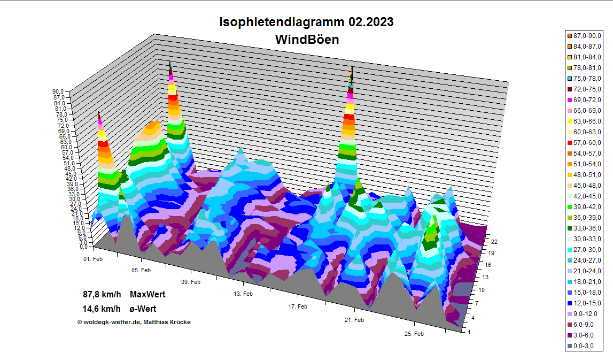The width and height of the screenshot is (613, 353).
Task: Click vertical axis label "90,0"
Action: pyautogui.click(x=58, y=91)
